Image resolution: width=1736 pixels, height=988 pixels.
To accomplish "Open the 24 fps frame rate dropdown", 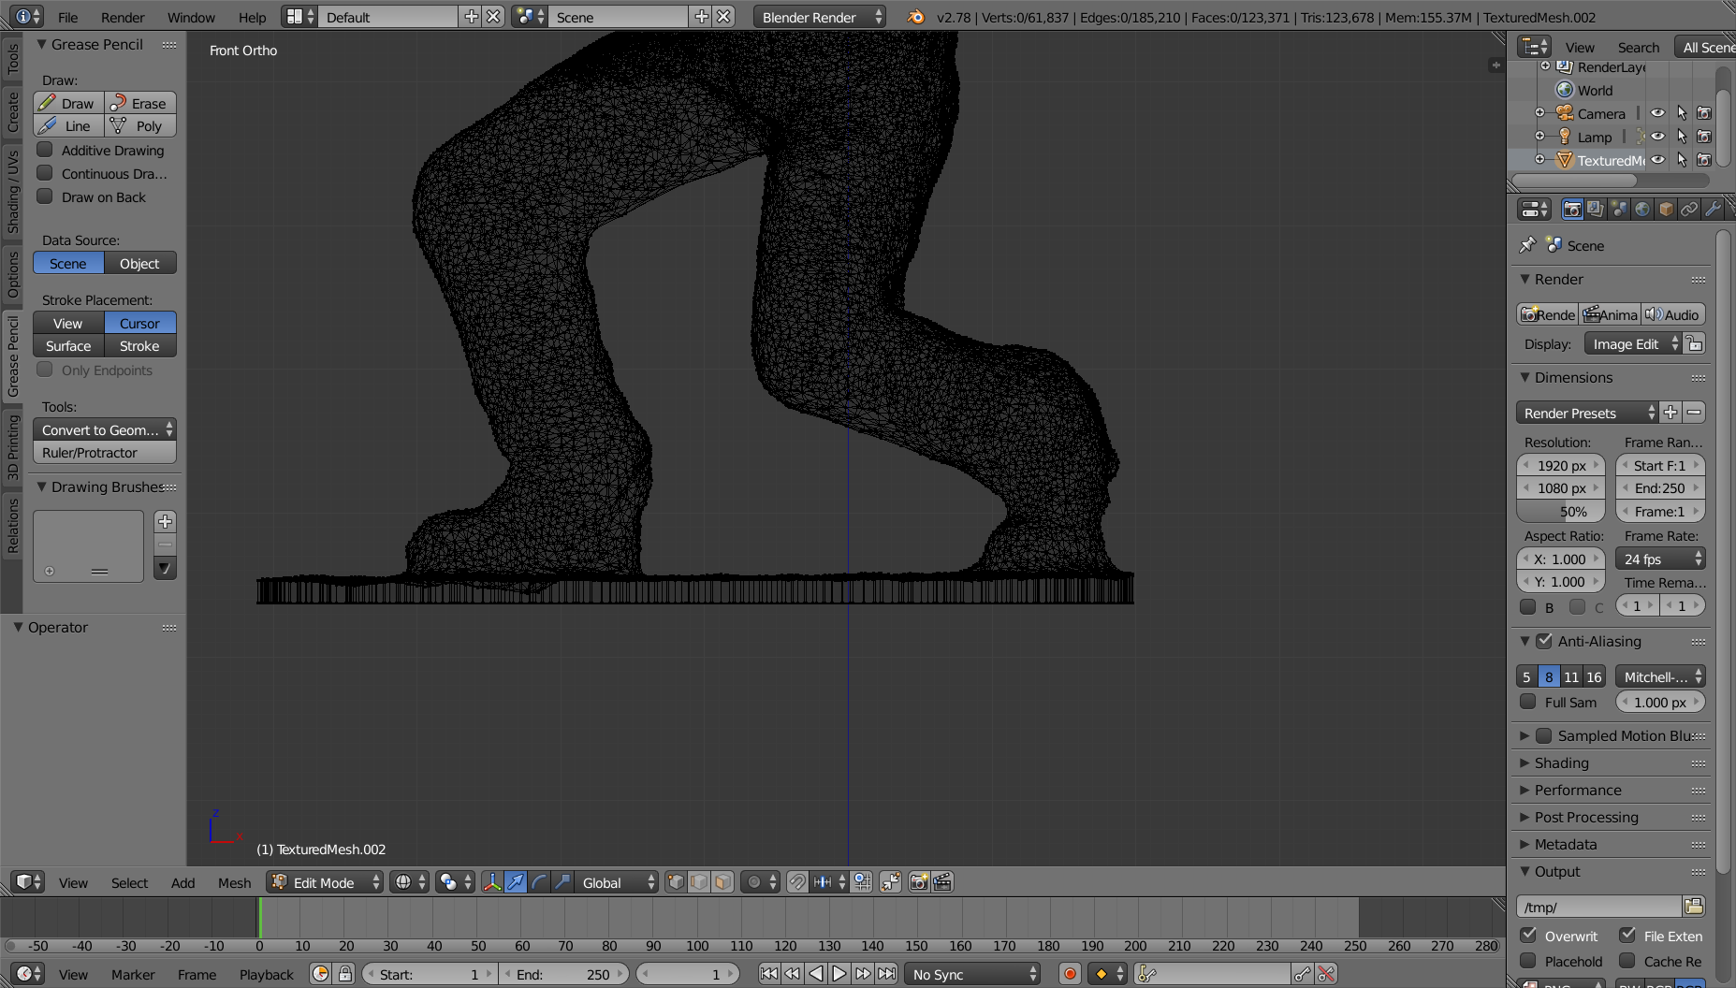I will (1660, 559).
